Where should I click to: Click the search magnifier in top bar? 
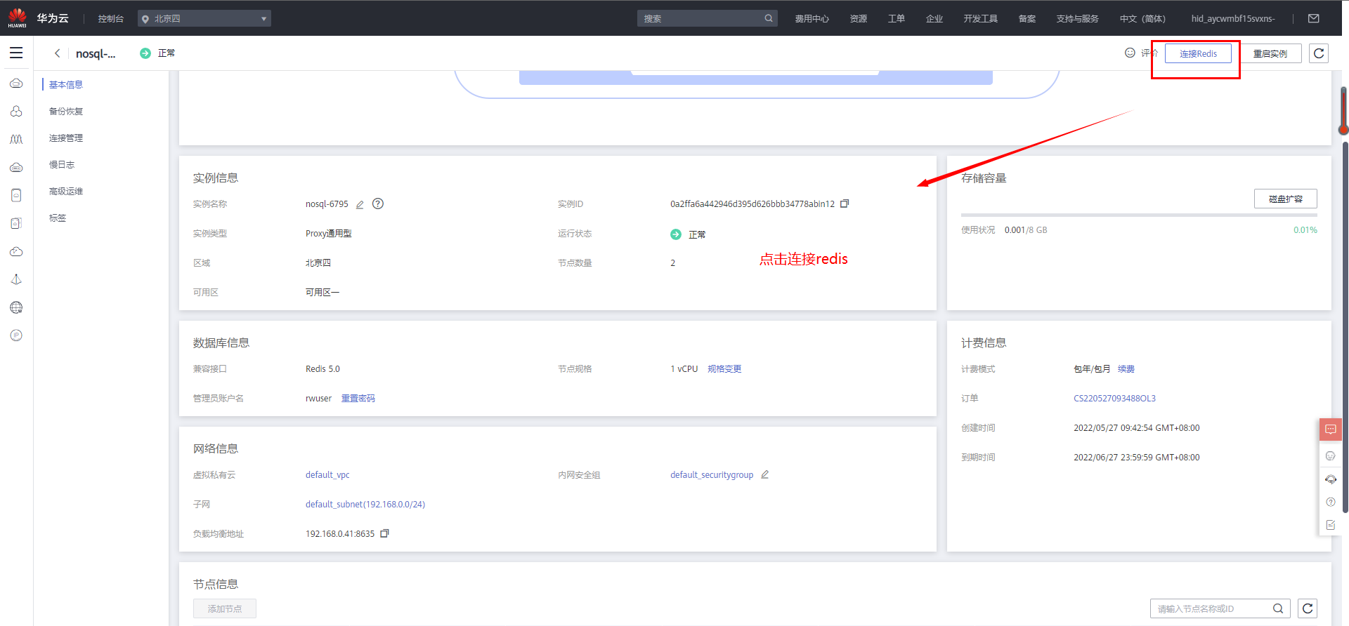pos(769,18)
